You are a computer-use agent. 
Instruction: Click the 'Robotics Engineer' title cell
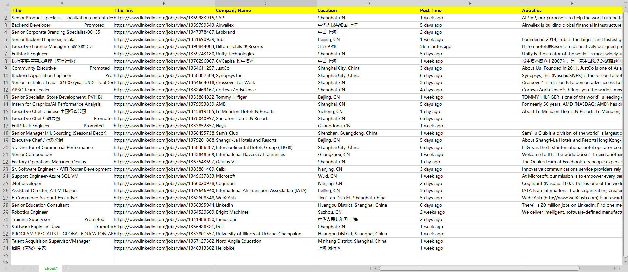point(62,212)
